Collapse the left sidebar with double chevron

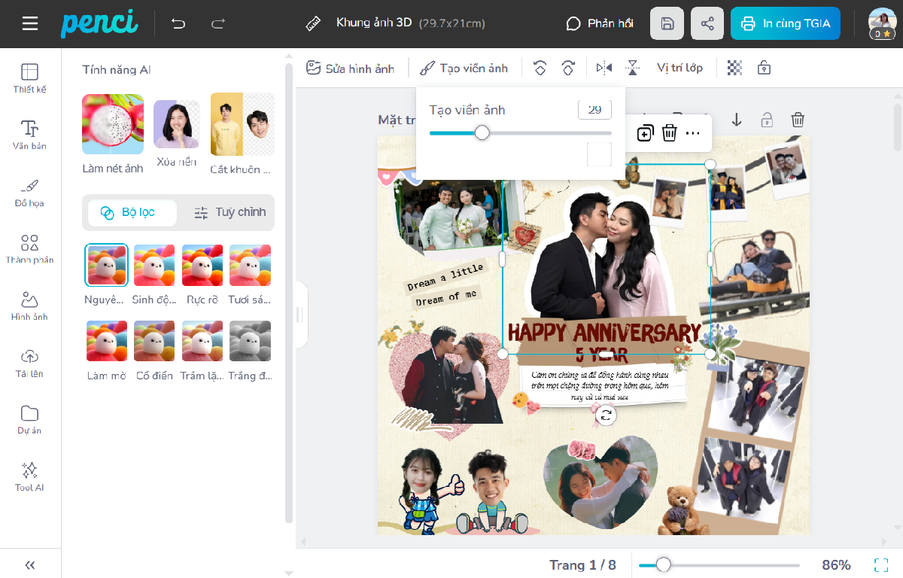pos(30,564)
